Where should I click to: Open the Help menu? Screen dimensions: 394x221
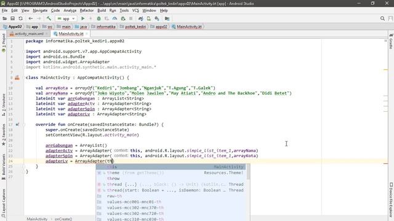(164, 10)
